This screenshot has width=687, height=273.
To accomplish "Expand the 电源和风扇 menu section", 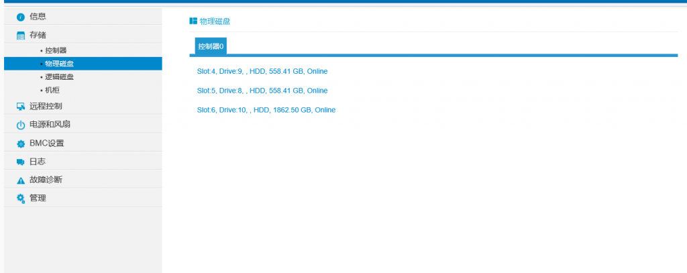I will (50, 125).
